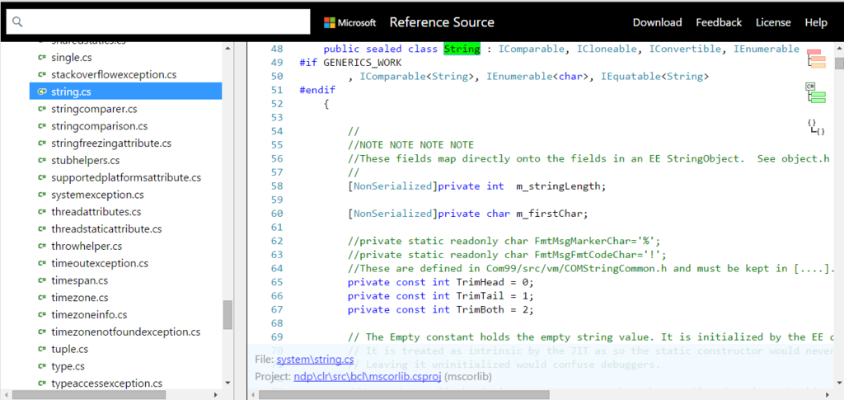Click the highlighted String class name
Image resolution: width=844 pixels, height=400 pixels.
coord(462,49)
